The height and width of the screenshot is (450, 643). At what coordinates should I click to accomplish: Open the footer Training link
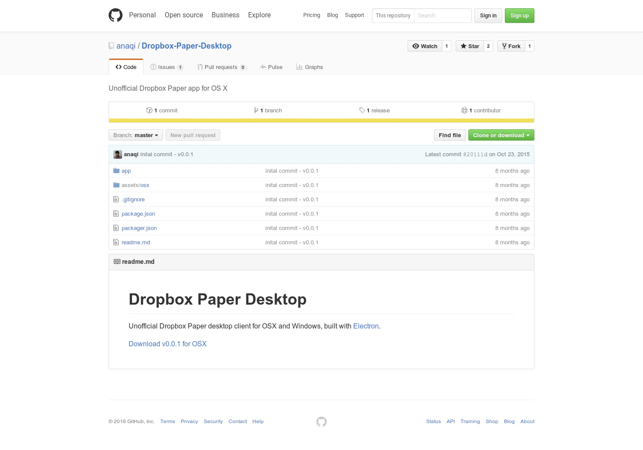[470, 421]
